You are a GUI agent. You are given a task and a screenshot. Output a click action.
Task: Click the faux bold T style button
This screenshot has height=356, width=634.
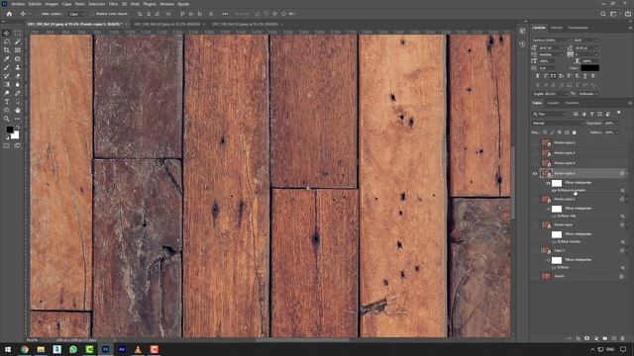tap(537, 76)
